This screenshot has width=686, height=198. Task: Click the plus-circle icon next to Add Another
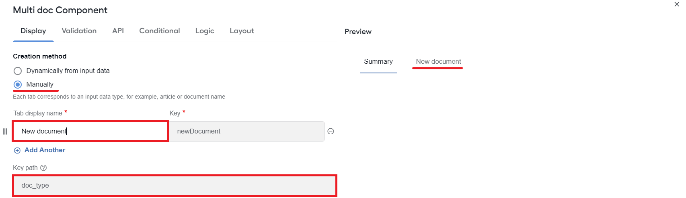[x=17, y=151]
